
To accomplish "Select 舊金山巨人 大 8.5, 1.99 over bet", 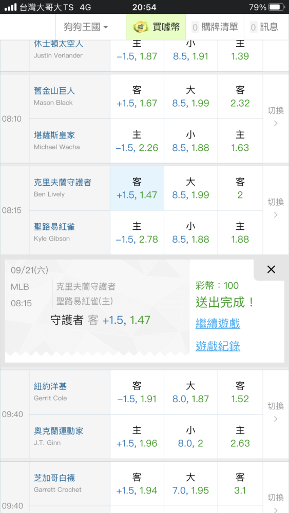I will pyautogui.click(x=190, y=96).
